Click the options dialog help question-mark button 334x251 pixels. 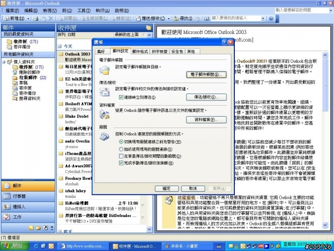click(x=224, y=42)
